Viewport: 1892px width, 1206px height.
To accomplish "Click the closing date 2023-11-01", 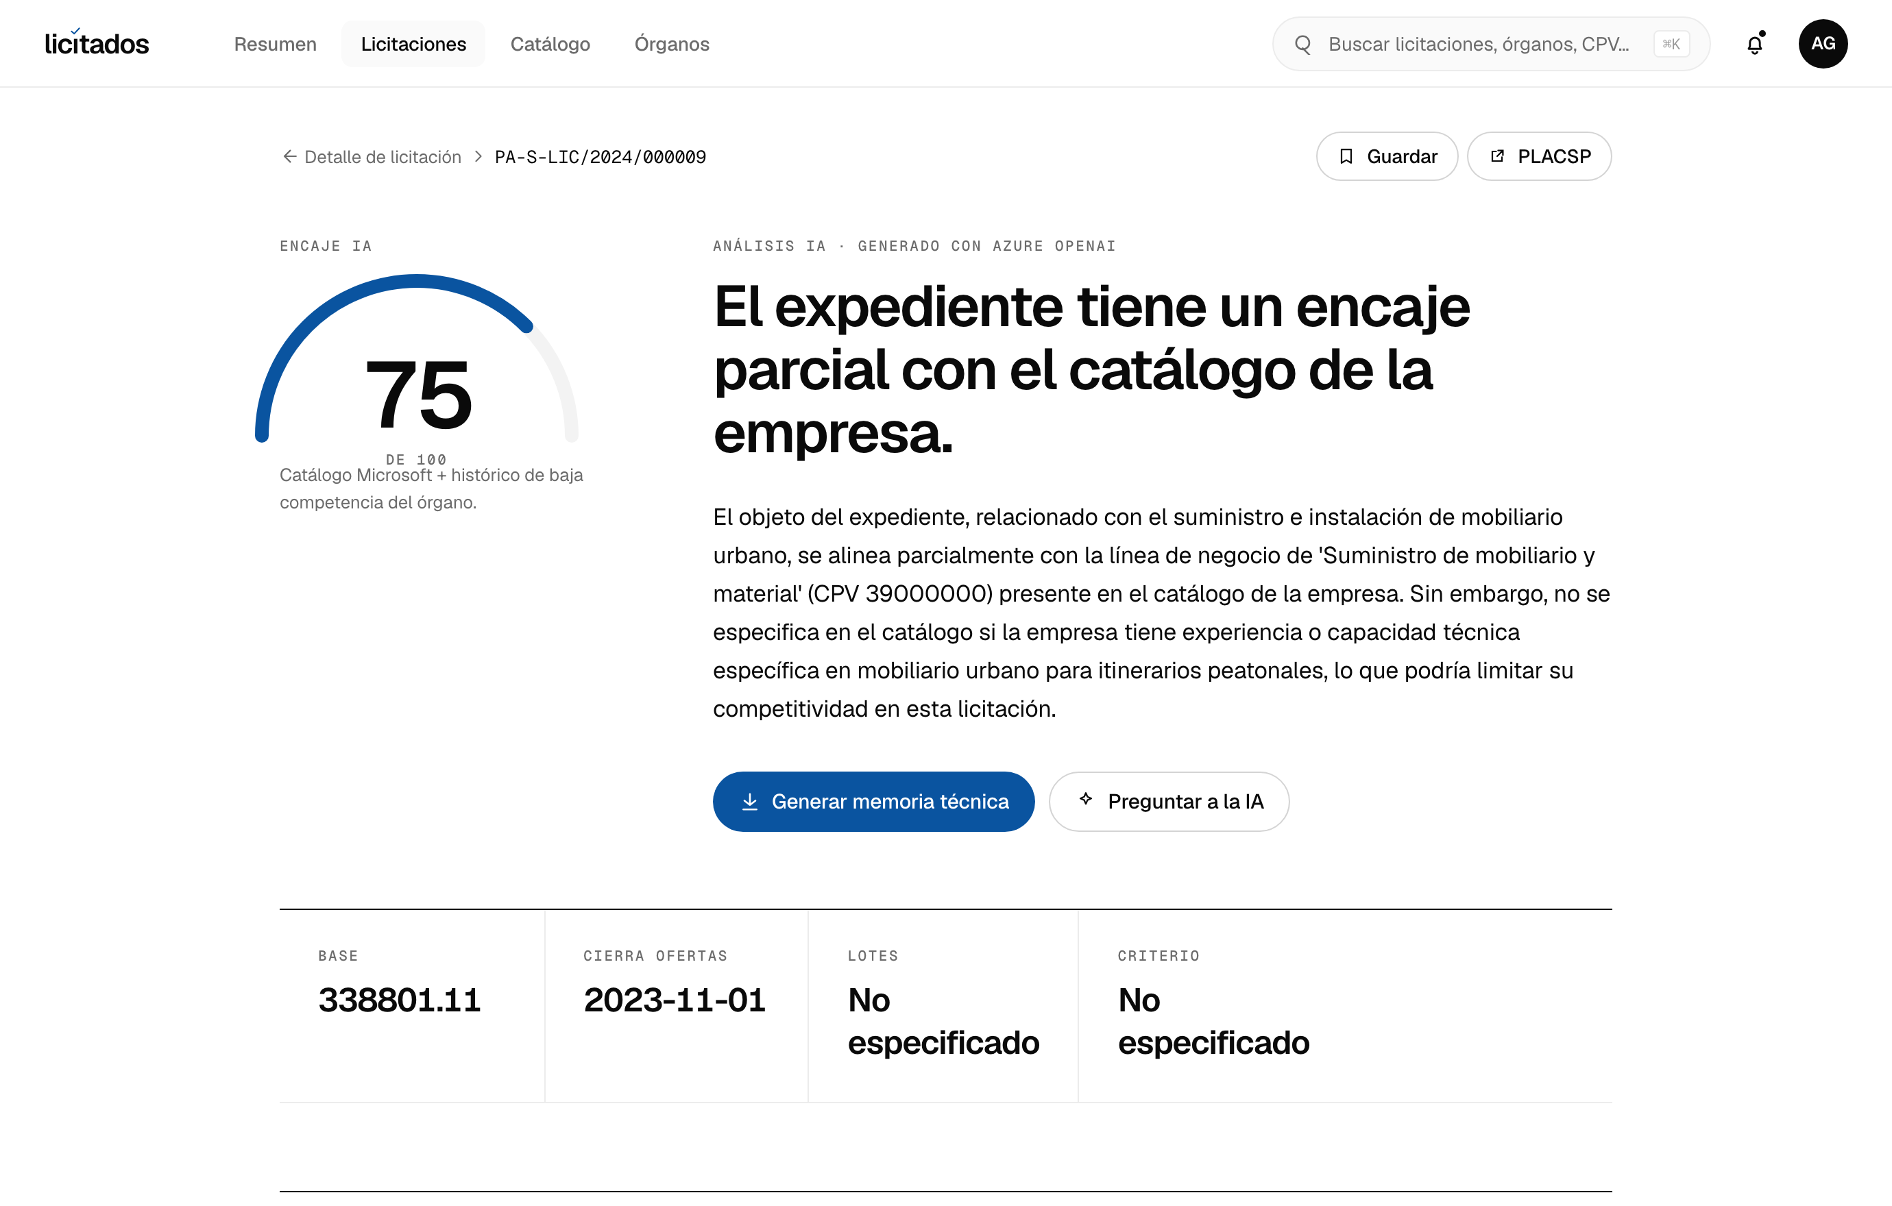I will point(674,1000).
